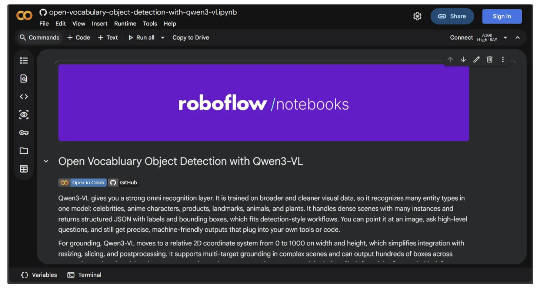The width and height of the screenshot is (537, 289).
Task: Click Connect to runtime
Action: (461, 37)
